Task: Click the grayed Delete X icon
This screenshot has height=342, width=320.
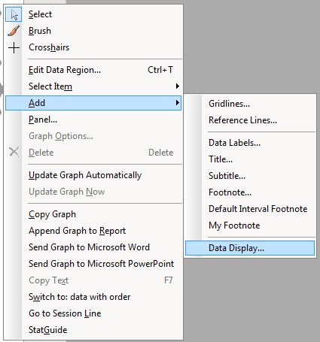Action: (14, 152)
